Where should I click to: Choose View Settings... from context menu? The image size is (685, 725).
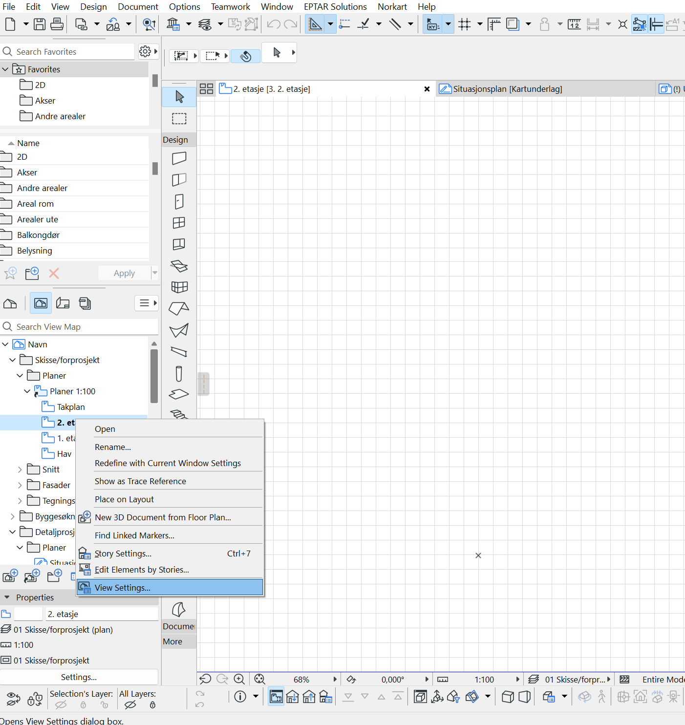pyautogui.click(x=123, y=588)
